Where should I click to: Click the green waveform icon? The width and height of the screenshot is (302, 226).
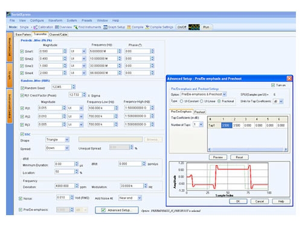[x=194, y=27]
